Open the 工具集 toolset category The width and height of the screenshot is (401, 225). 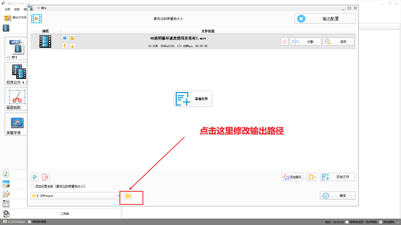(65, 214)
